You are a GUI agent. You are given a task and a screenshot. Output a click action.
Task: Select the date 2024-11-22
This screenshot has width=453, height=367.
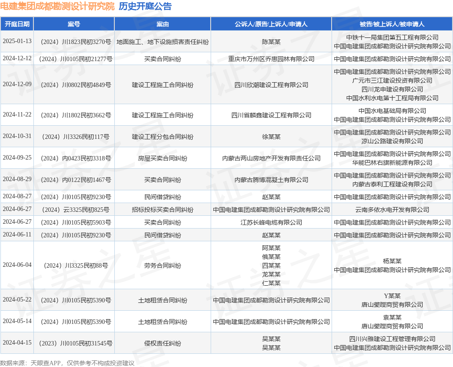(17, 114)
